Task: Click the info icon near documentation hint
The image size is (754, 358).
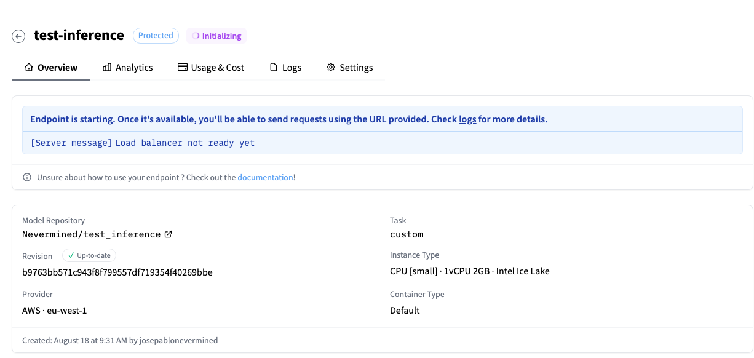Action: click(27, 178)
